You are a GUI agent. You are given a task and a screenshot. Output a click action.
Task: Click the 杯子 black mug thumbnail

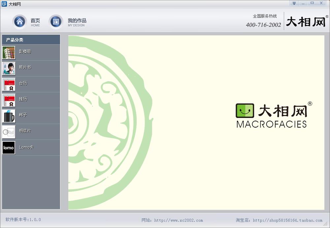coord(9,116)
